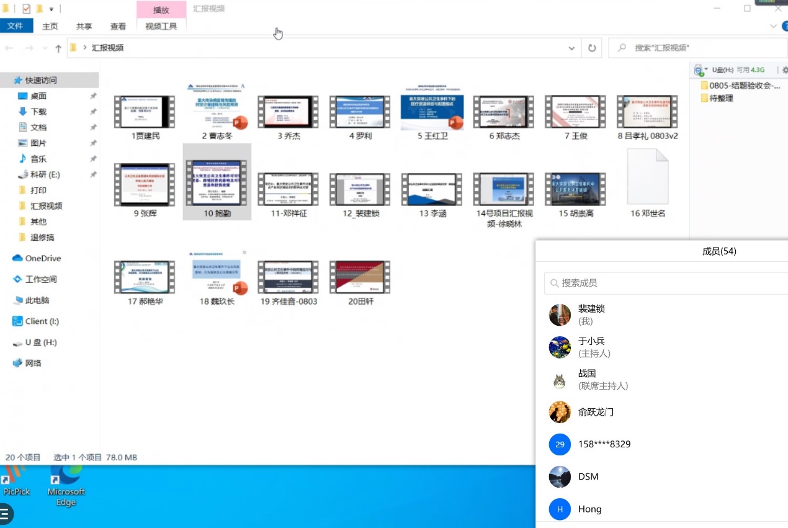Open PicPick desktop shortcut

click(16, 484)
